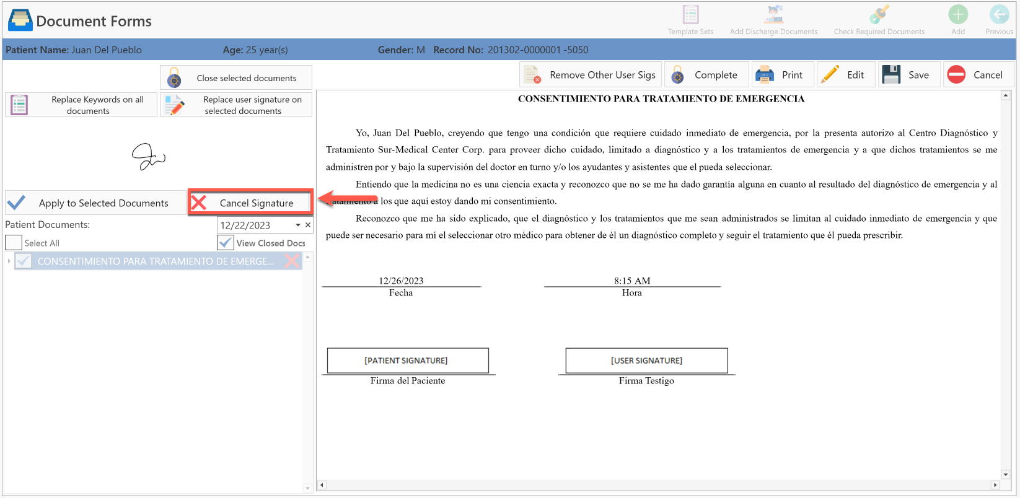
Task: Toggle checkbox for CONSENTIMIENTO document row
Action: tap(24, 261)
